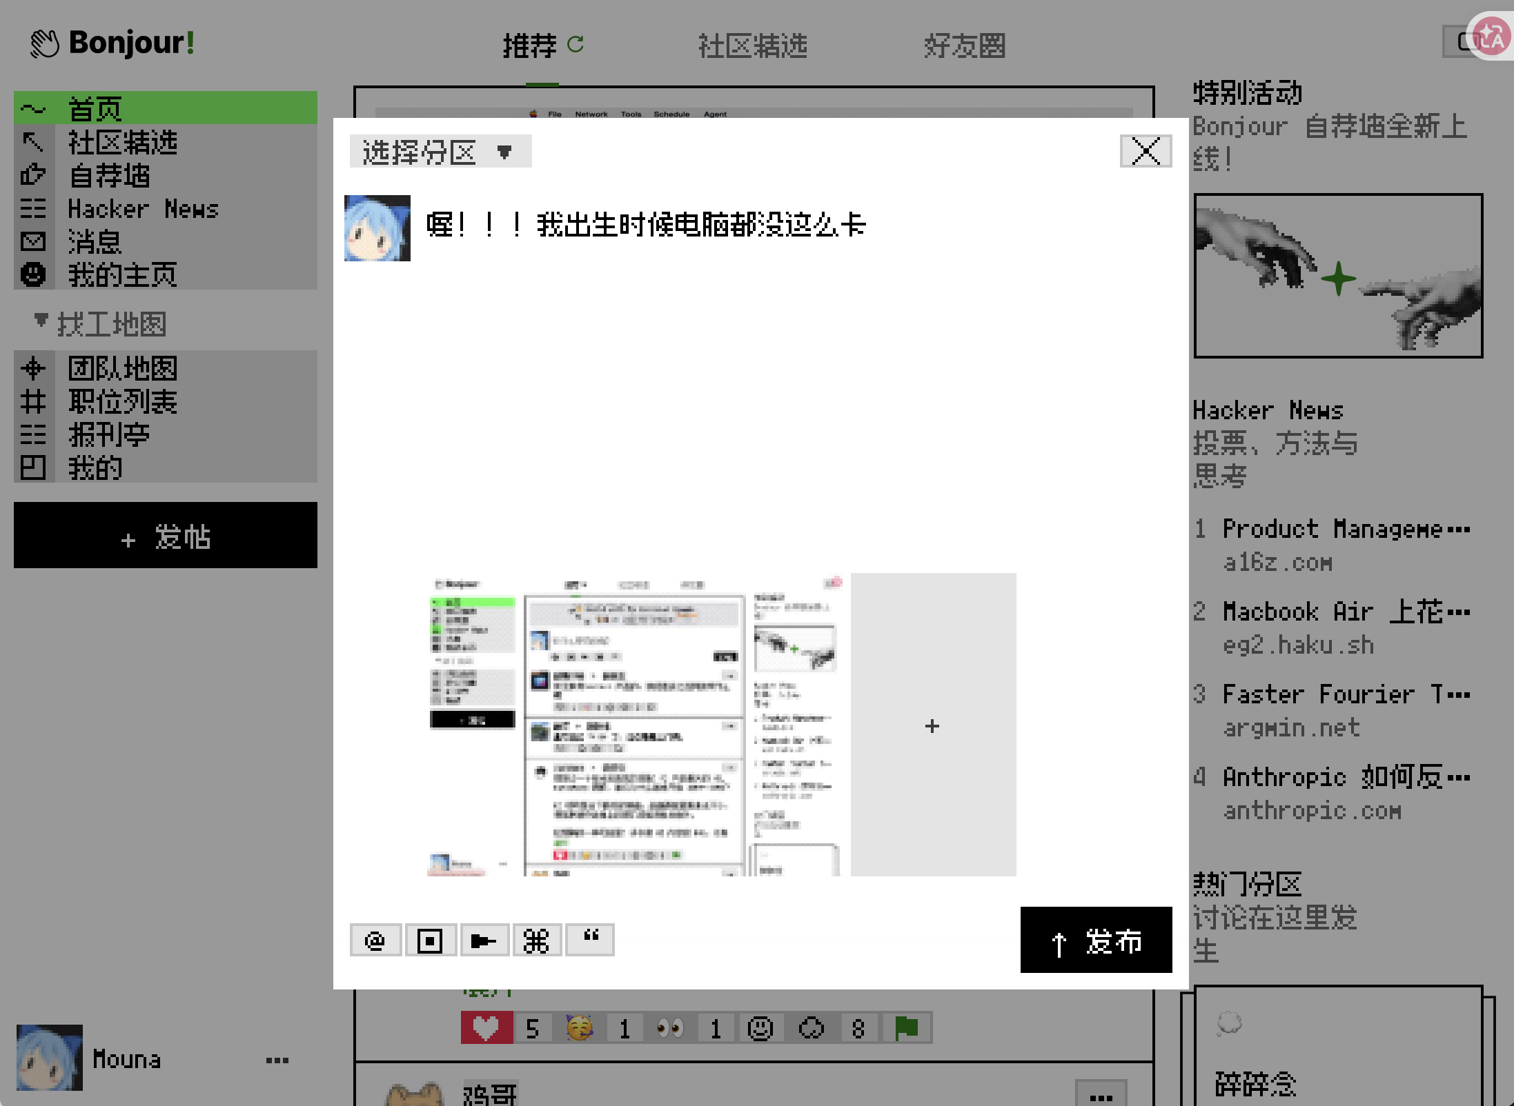Toggle the heart reaction on the post

point(486,1028)
